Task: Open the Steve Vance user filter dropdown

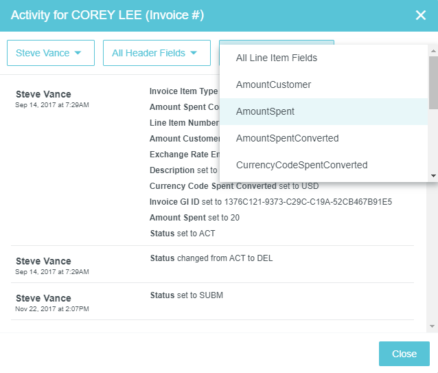Action: point(50,53)
